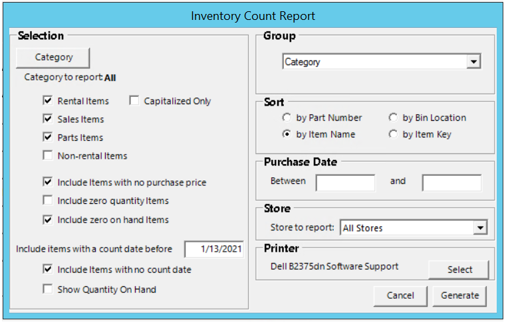
Task: Select the by Item Key radio option
Action: (393, 134)
